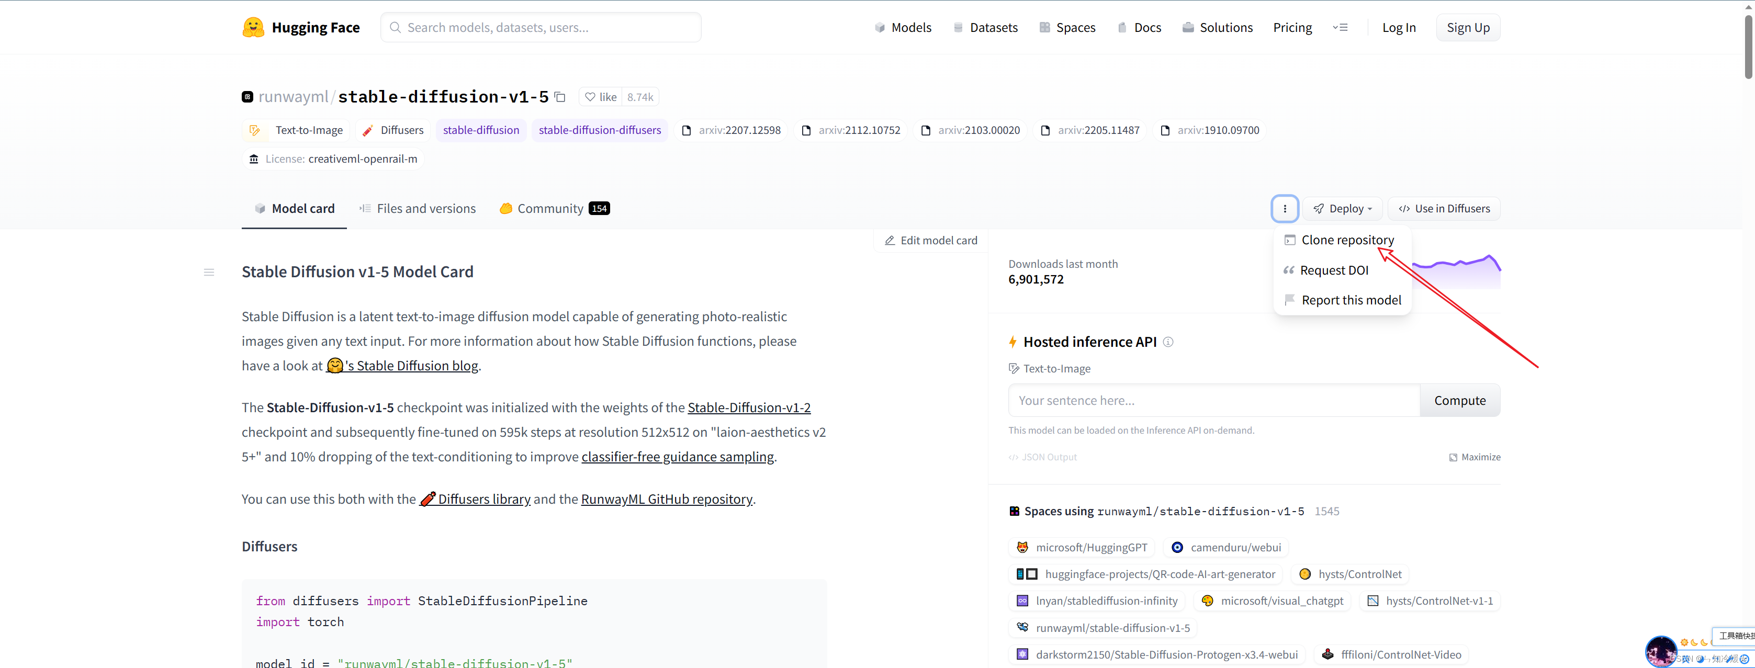Open the additional navigation menu icon
This screenshot has width=1755, height=668.
coord(1340,27)
